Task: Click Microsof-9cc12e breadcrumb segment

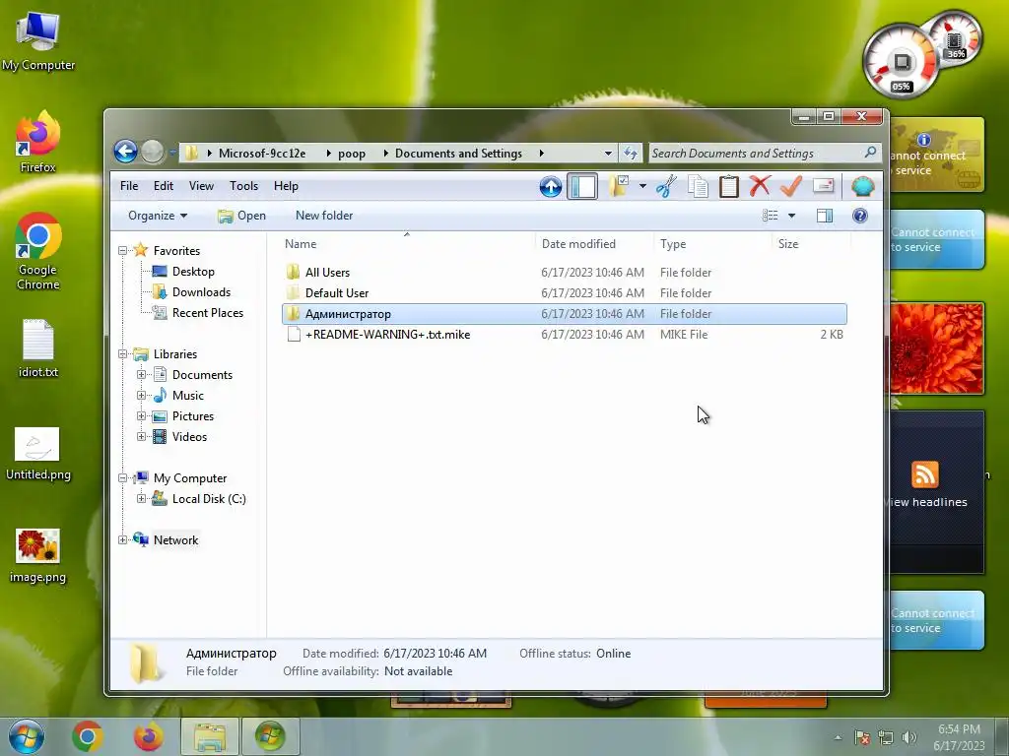Action: [262, 153]
